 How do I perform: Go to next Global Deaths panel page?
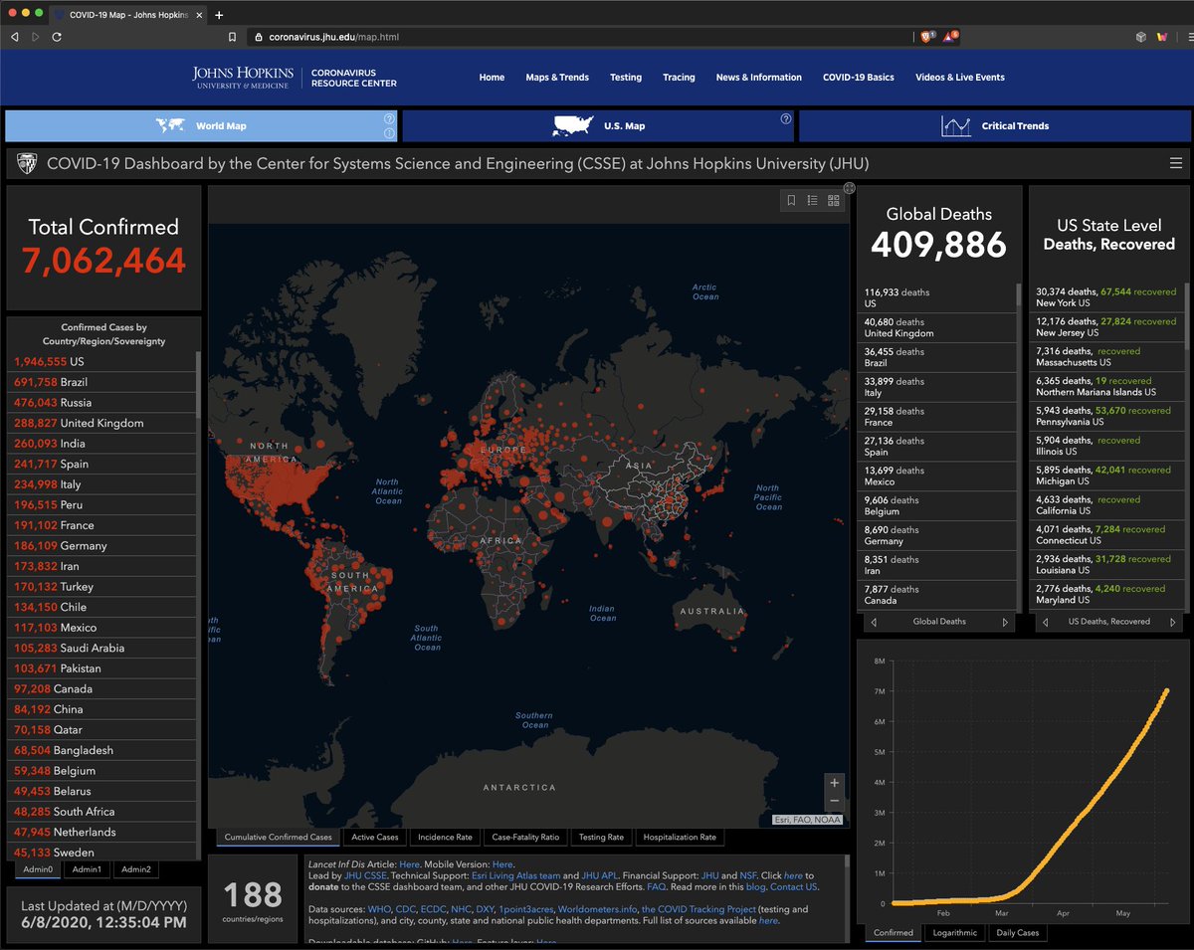[x=1005, y=622]
